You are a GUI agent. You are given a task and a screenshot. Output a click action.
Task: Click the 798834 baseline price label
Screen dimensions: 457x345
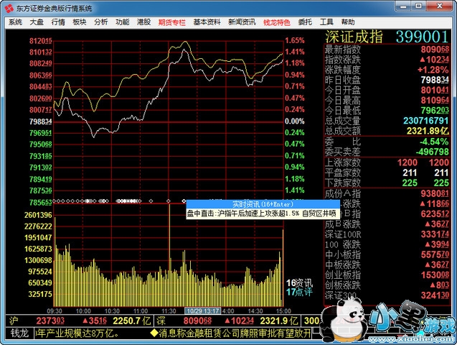(40, 121)
